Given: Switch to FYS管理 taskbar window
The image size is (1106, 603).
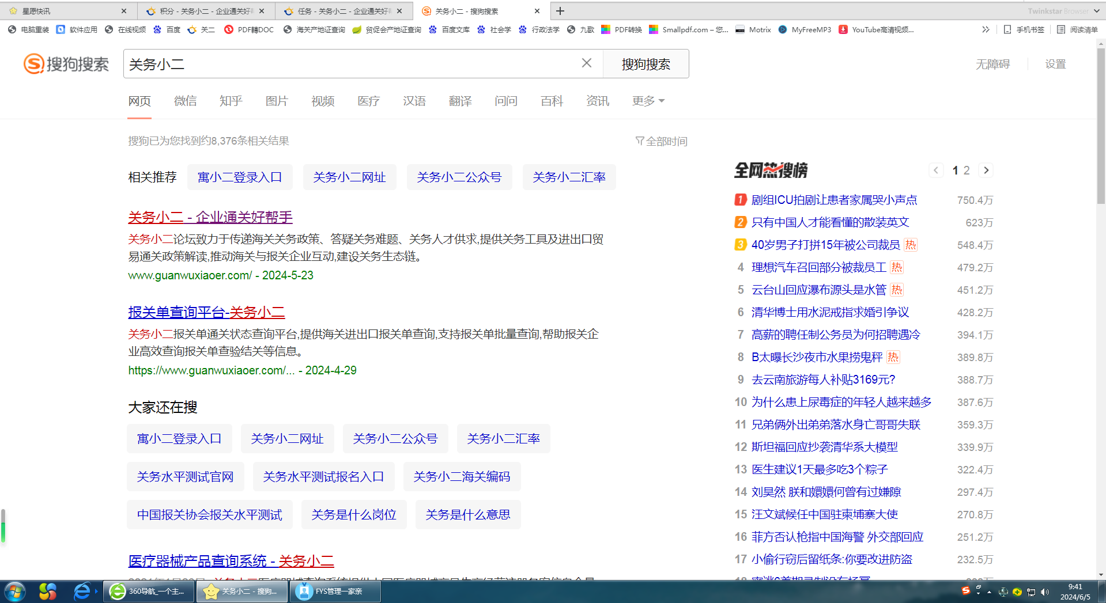Looking at the screenshot, I should (337, 591).
